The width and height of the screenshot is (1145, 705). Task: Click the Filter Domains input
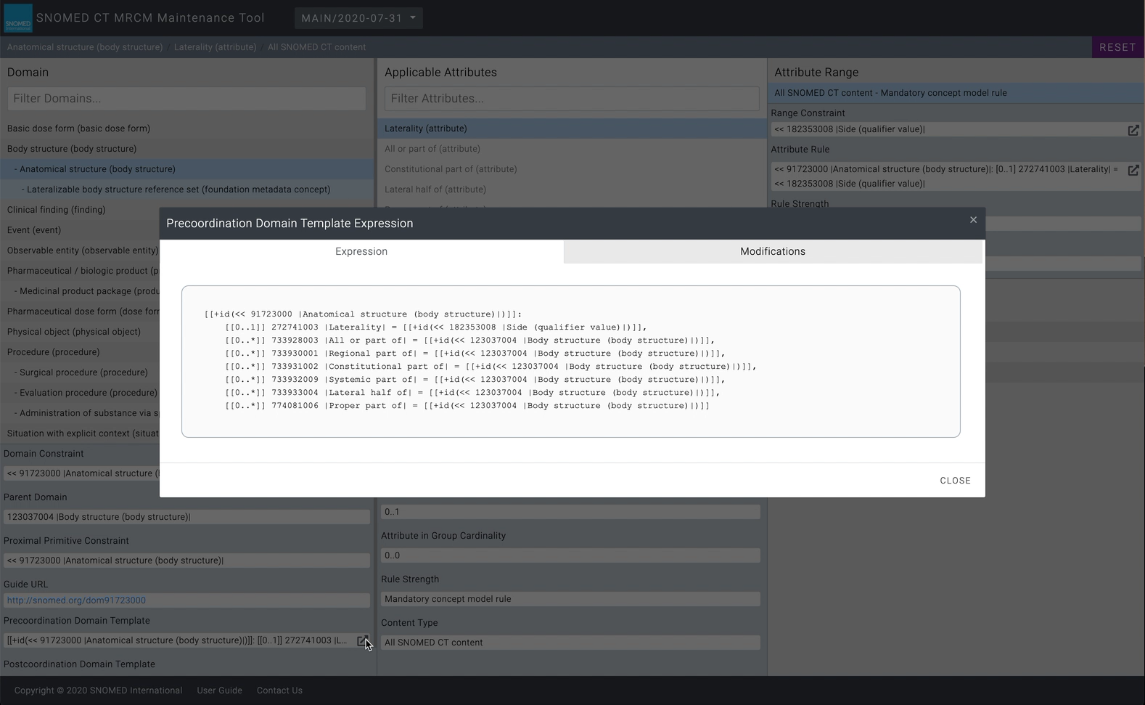click(186, 99)
